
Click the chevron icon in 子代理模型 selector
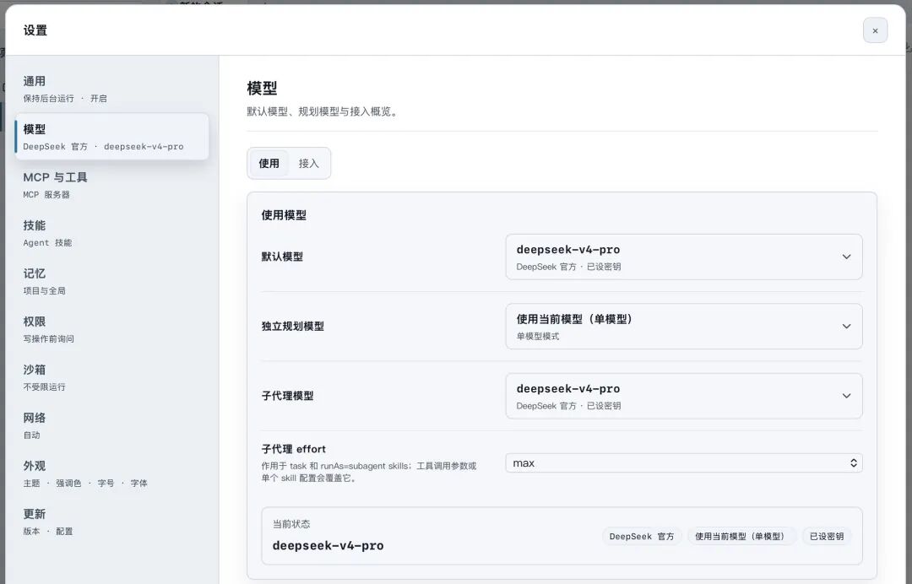pos(846,396)
